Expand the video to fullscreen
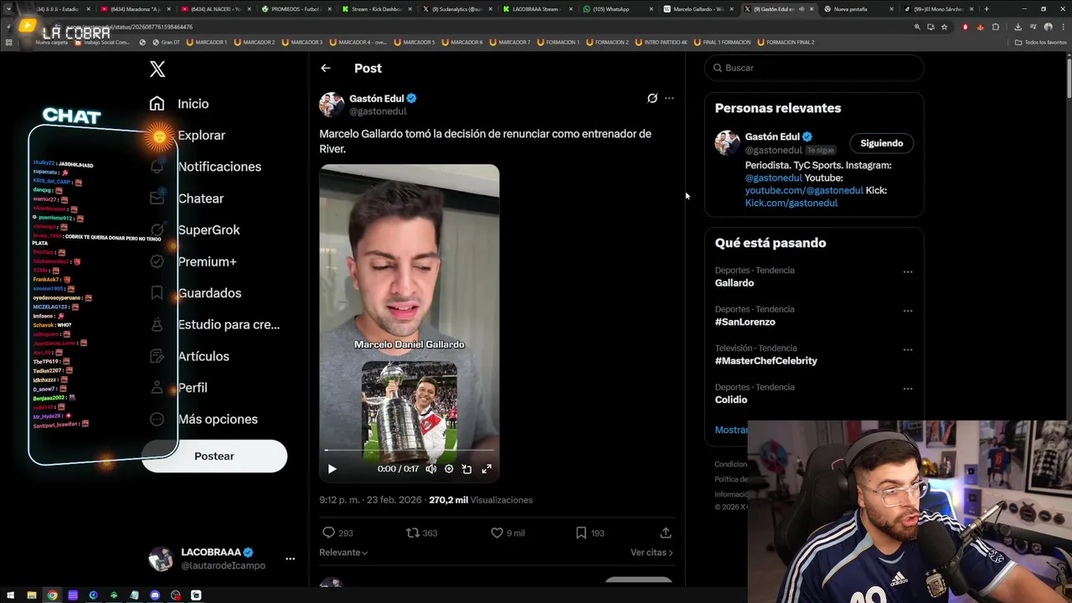The image size is (1072, 603). pyautogui.click(x=487, y=469)
